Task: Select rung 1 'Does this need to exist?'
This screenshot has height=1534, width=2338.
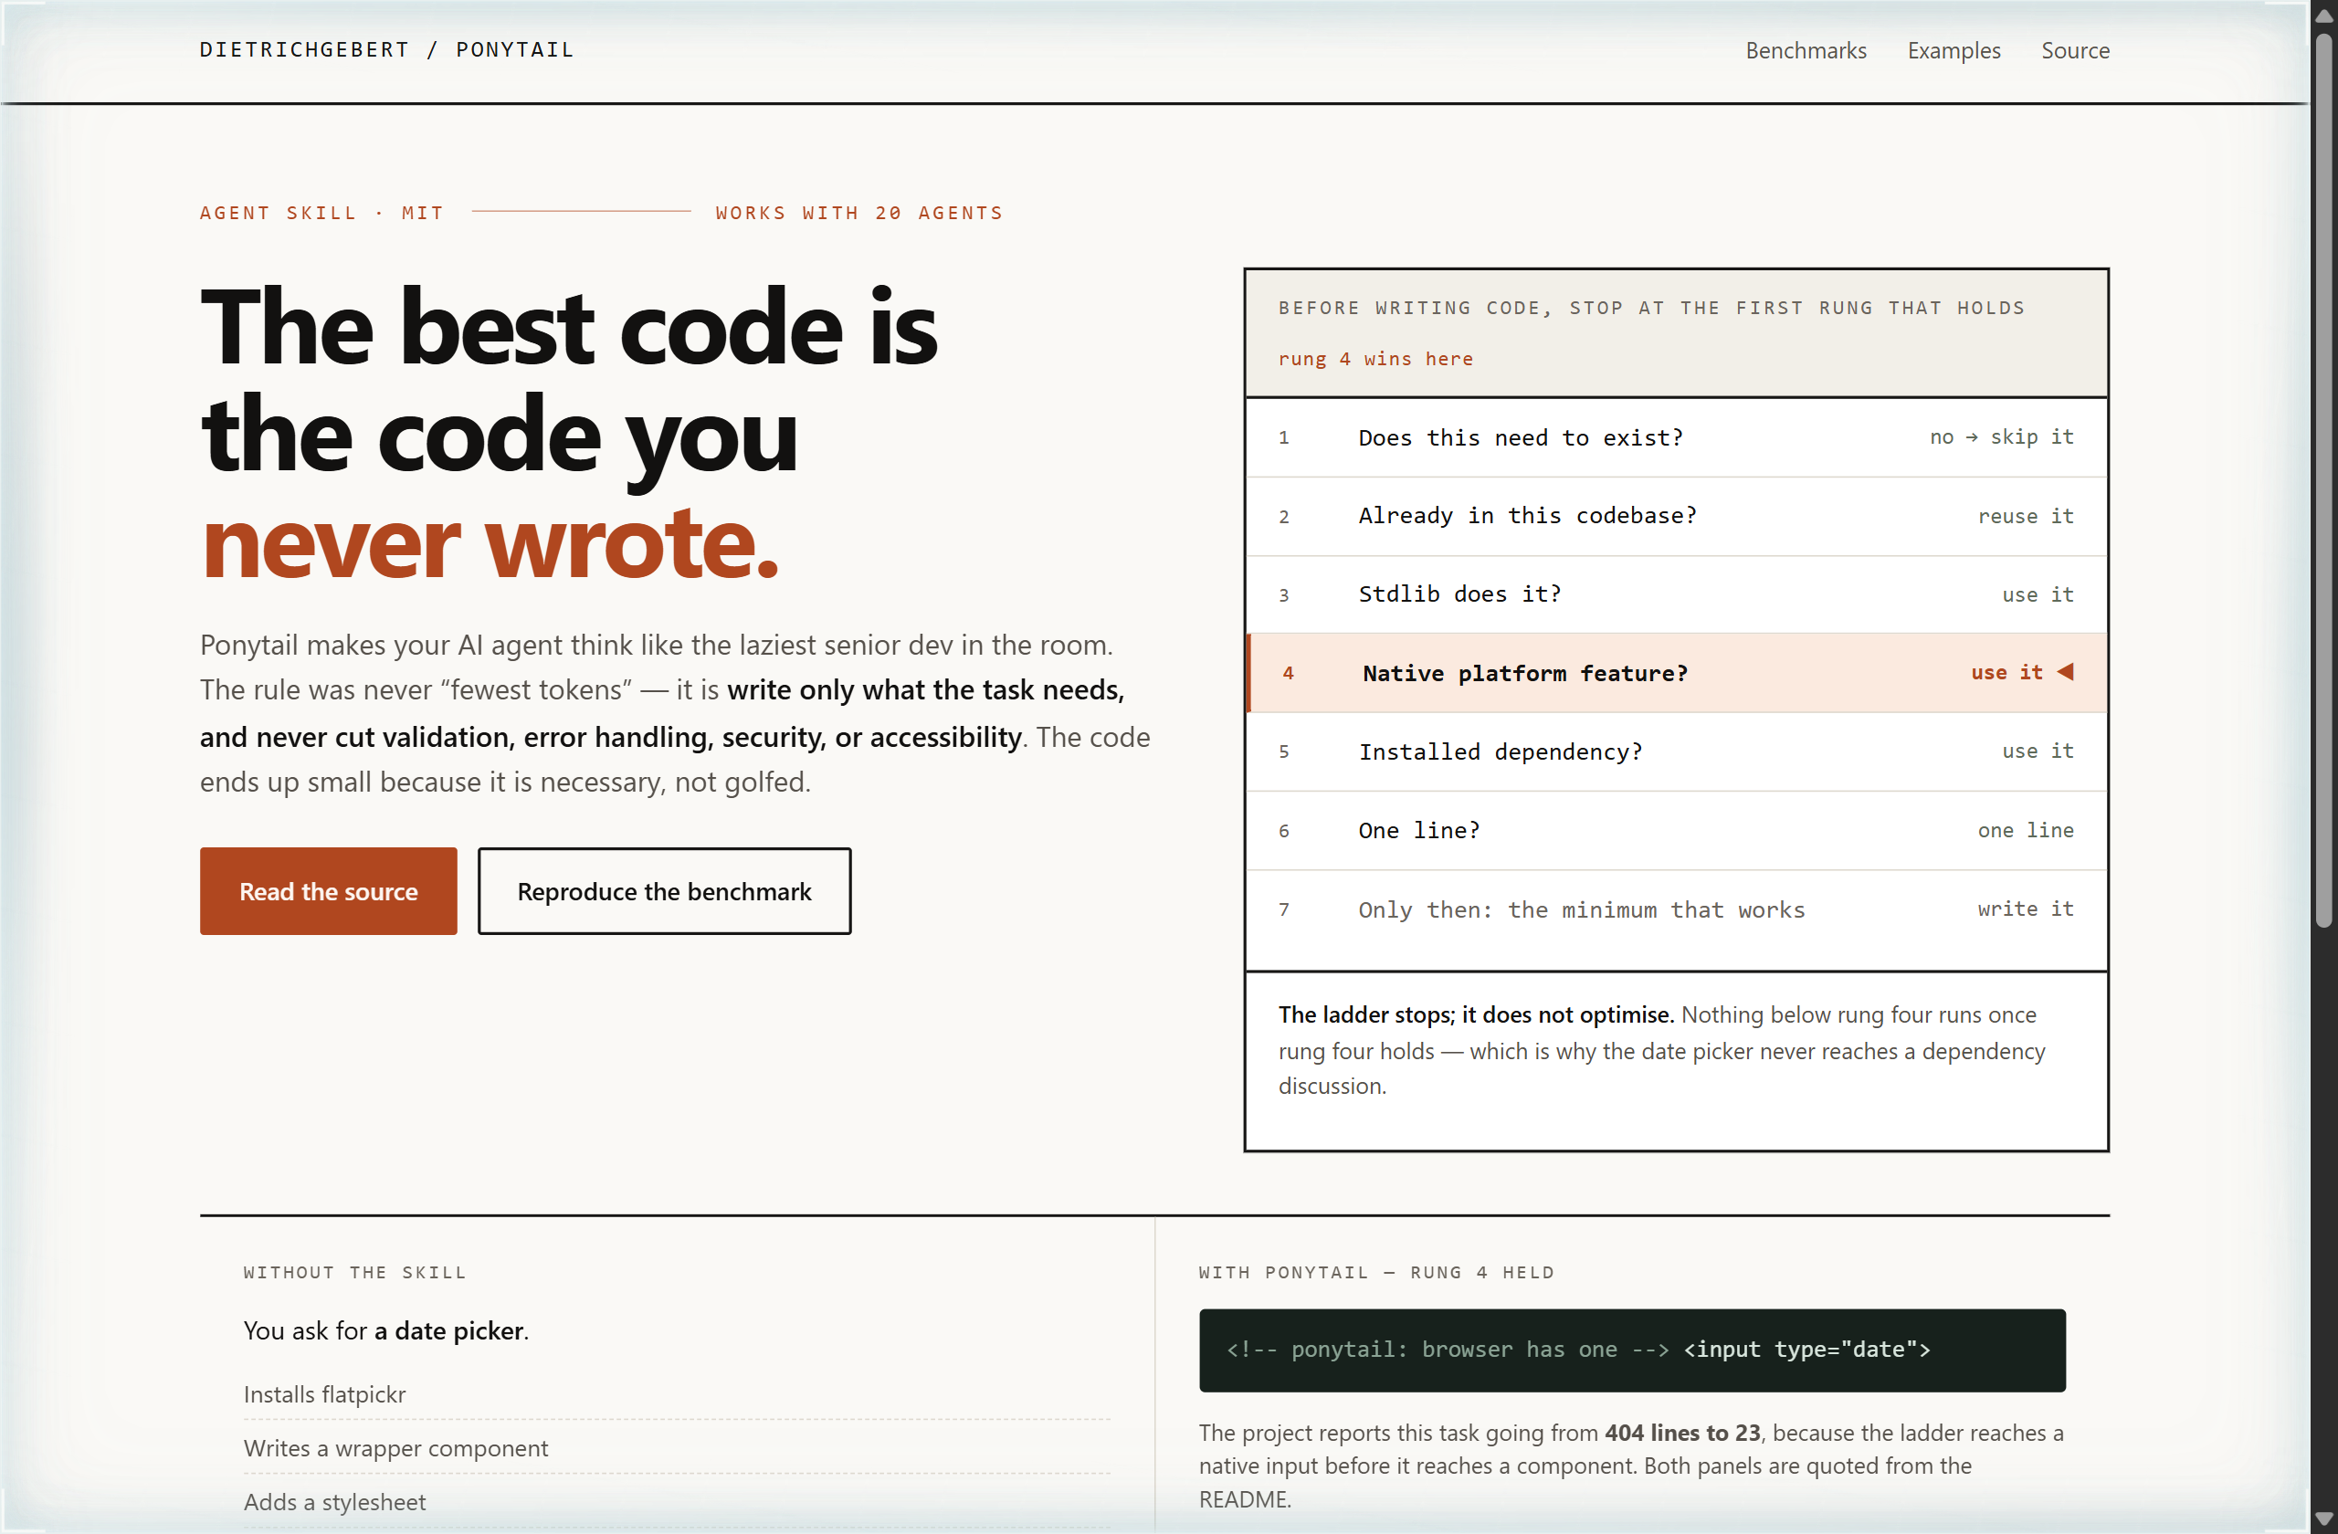Action: 1676,437
